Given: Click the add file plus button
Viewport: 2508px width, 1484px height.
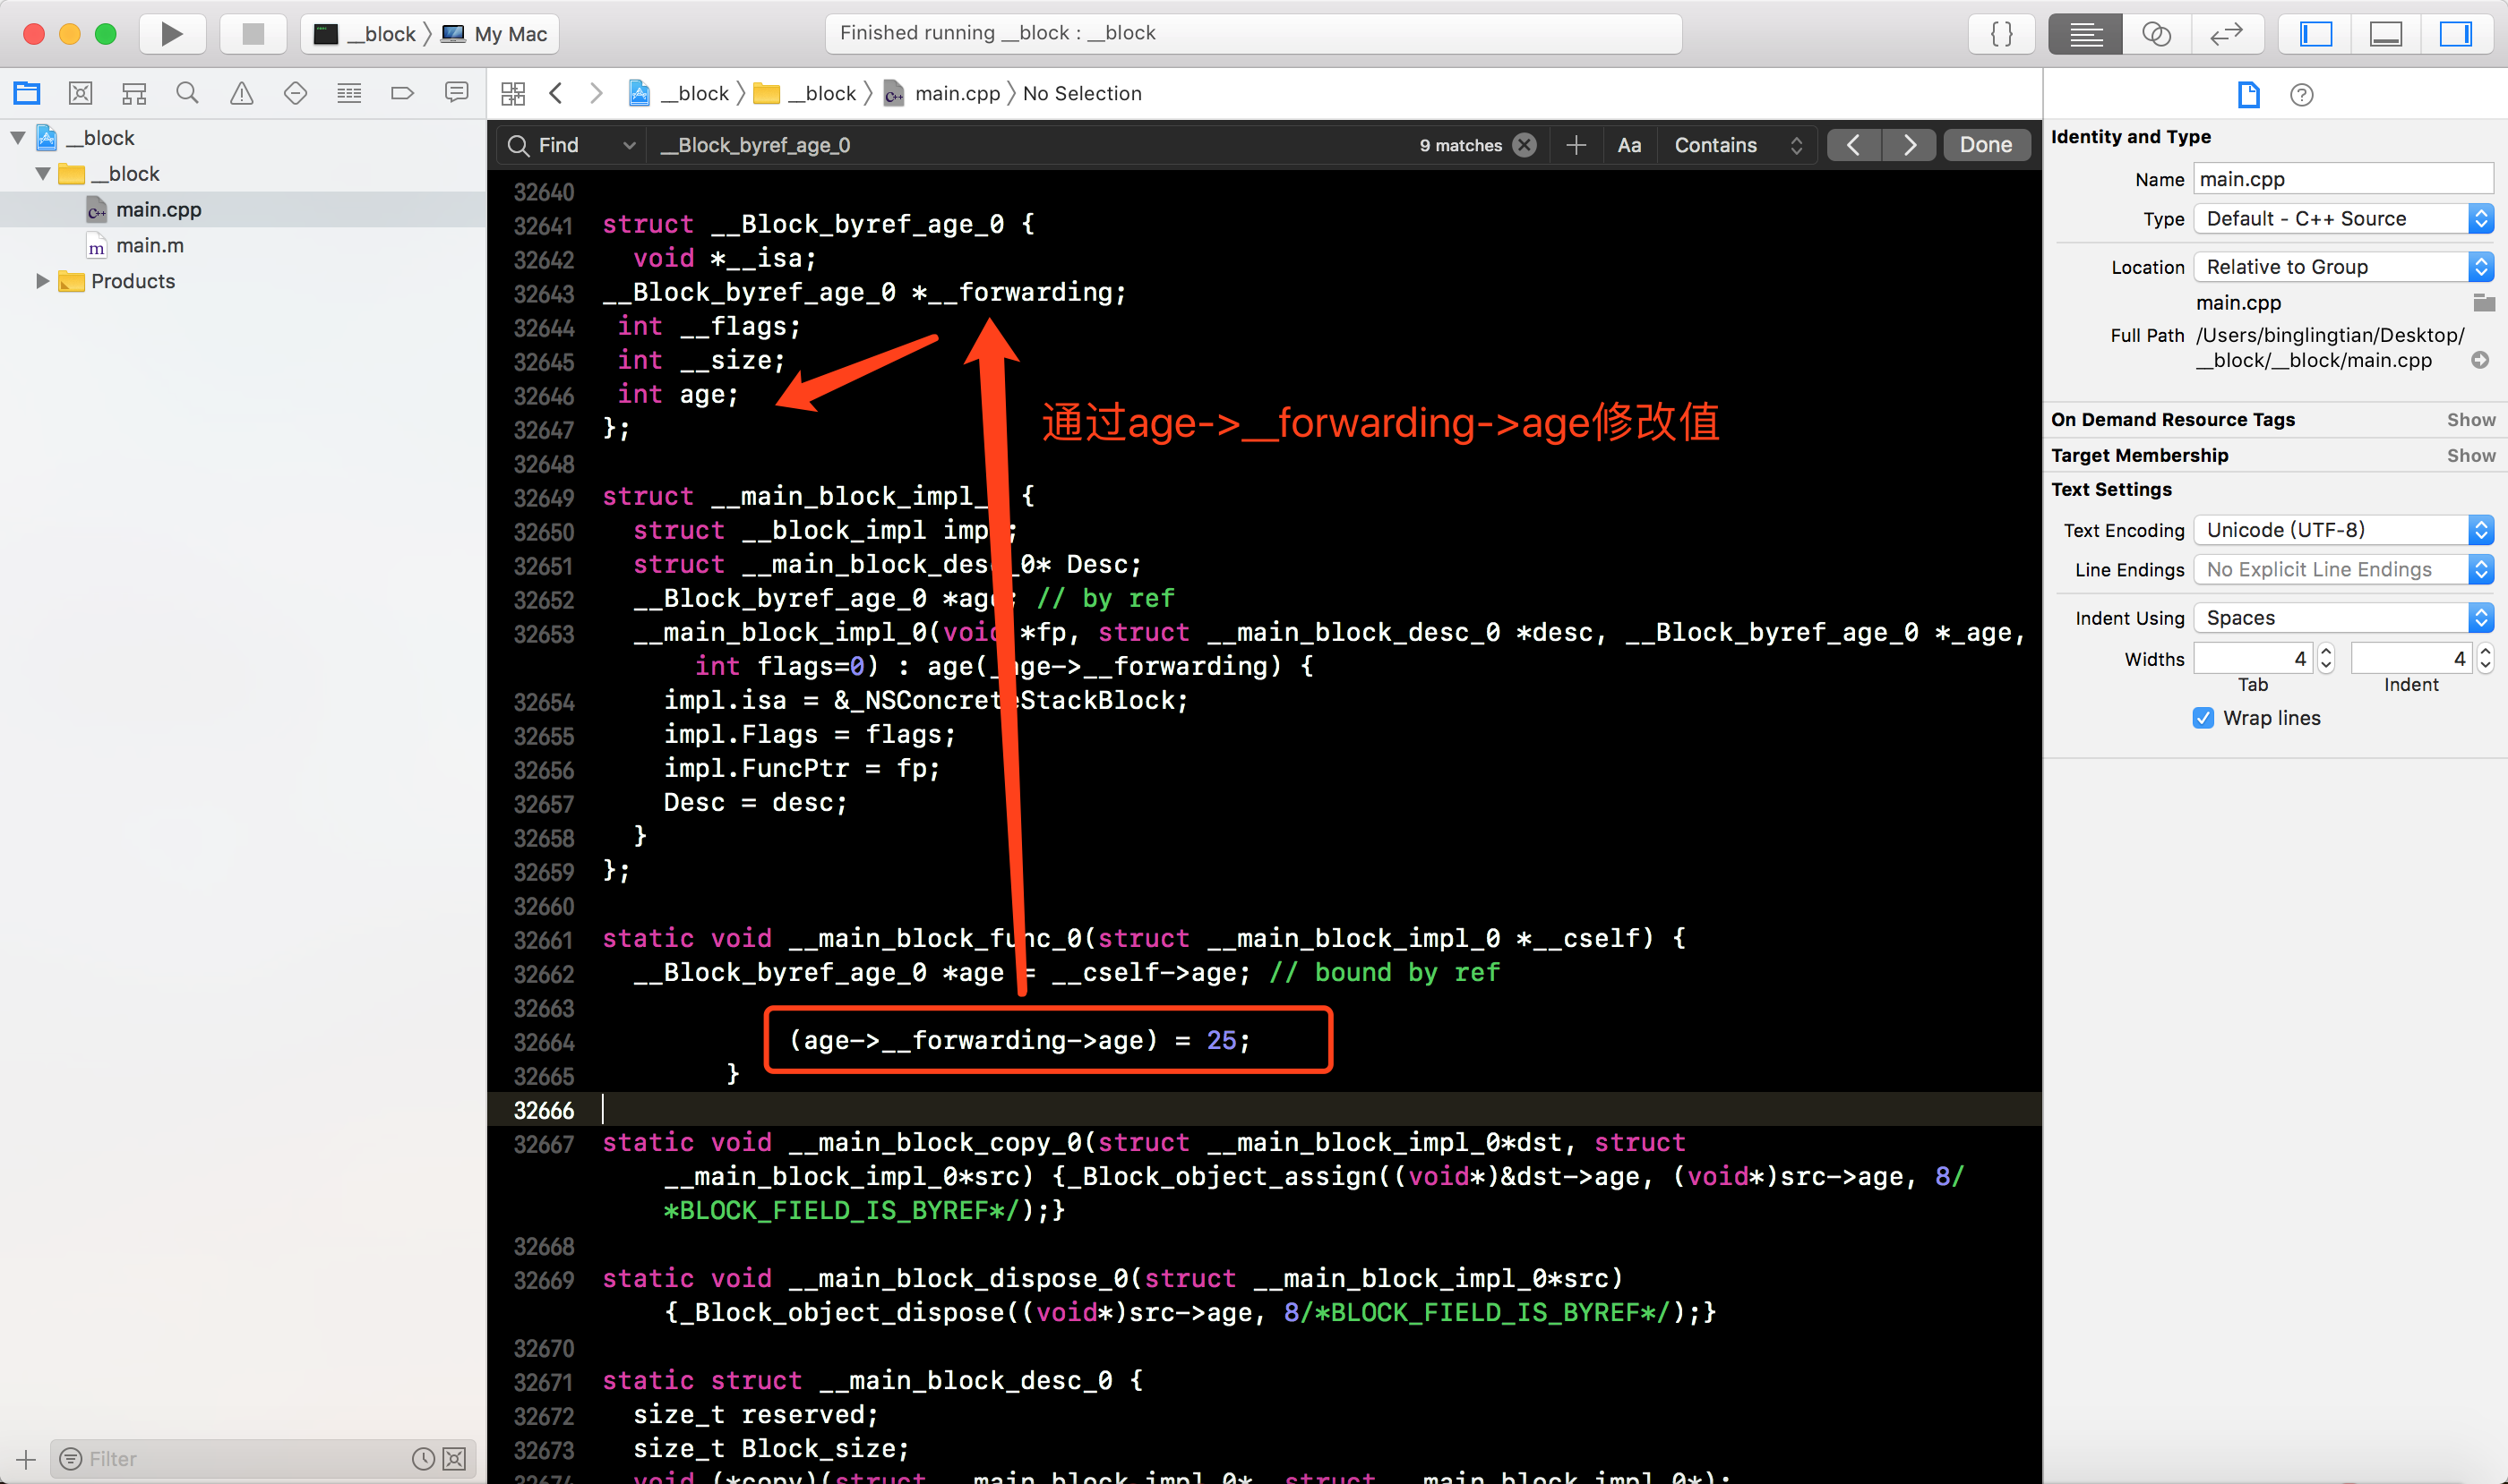Looking at the screenshot, I should pos(26,1459).
